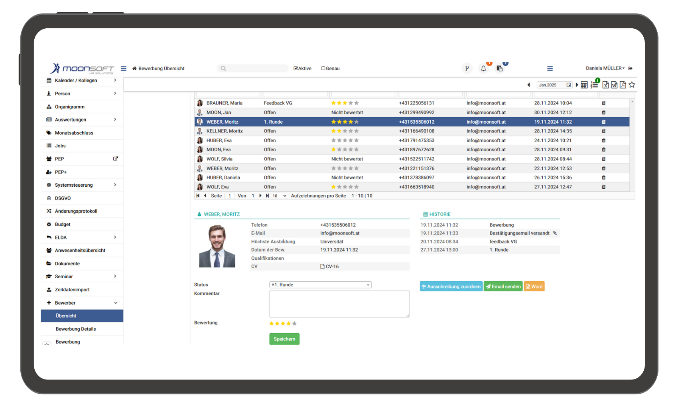Open Bewerbung Details in the sidebar
This screenshot has height=407, width=678.
click(x=76, y=329)
